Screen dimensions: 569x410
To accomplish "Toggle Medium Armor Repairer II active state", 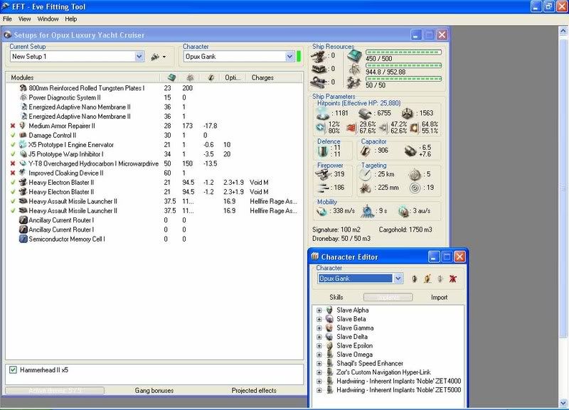I will 13,126.
